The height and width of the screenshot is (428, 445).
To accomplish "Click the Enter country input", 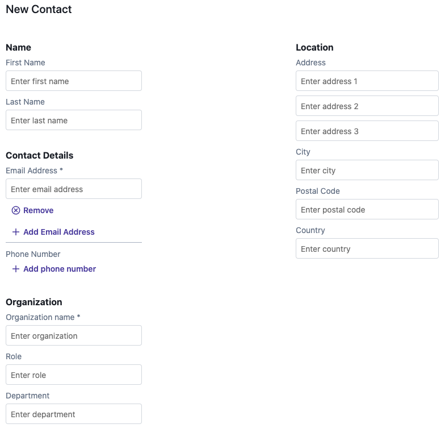I will coord(367,249).
